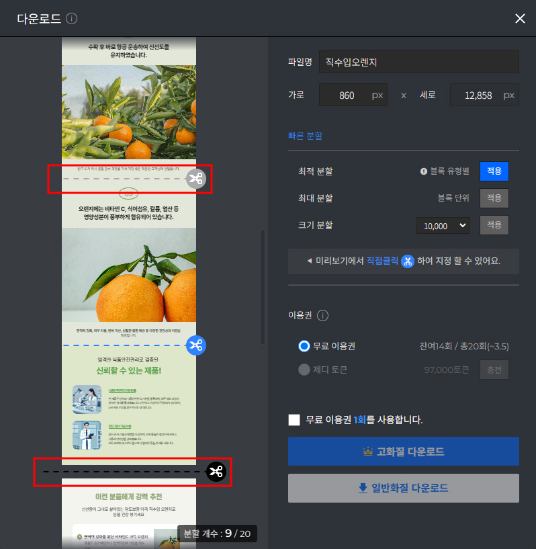Click the info icon next to 이용권
The width and height of the screenshot is (536, 549).
[x=322, y=315]
